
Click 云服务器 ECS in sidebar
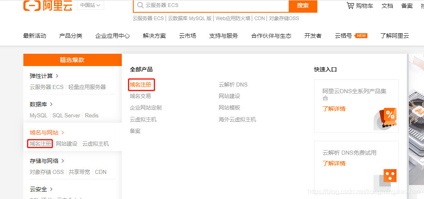point(46,87)
